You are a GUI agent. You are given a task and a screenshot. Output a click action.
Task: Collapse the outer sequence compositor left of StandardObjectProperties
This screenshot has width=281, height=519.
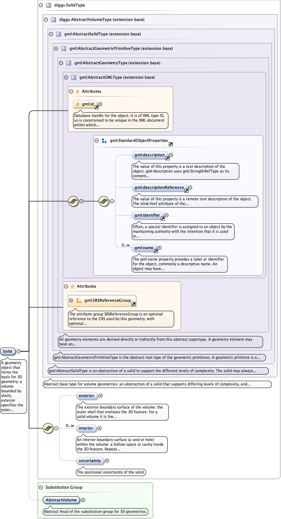point(81,201)
